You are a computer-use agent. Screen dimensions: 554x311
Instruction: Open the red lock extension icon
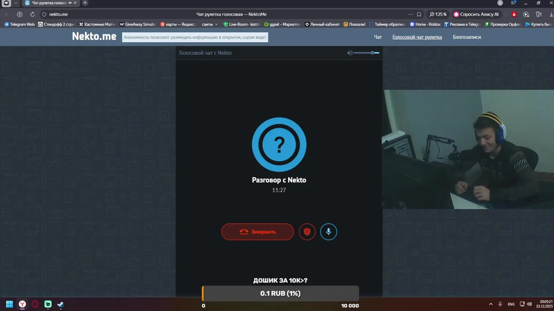point(514,14)
